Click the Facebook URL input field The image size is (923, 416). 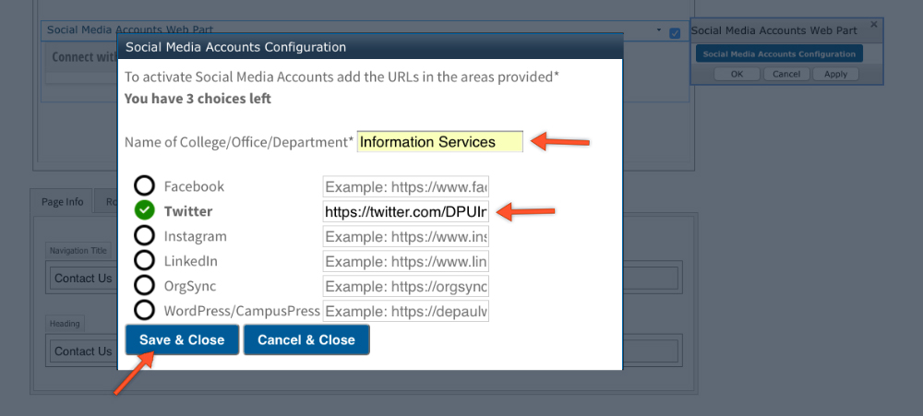(405, 186)
